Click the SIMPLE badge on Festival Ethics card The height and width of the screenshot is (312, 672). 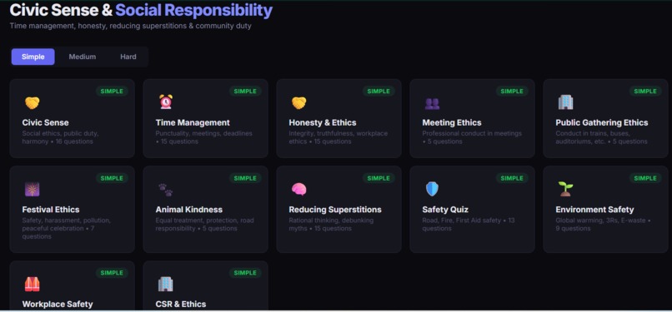click(x=112, y=178)
